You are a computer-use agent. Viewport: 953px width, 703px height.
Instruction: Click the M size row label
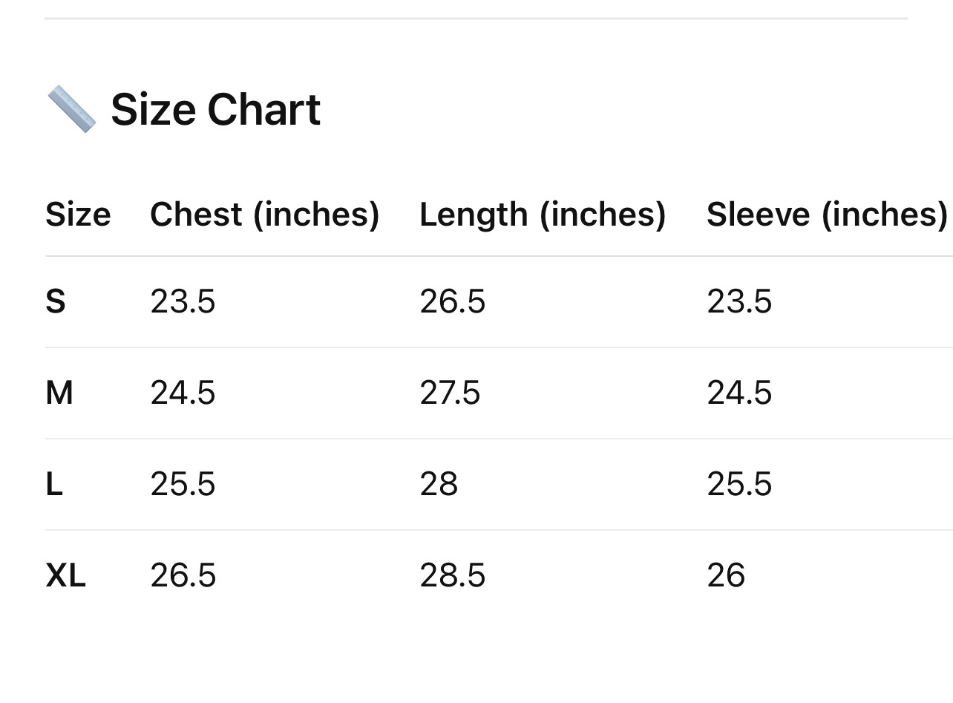59,393
